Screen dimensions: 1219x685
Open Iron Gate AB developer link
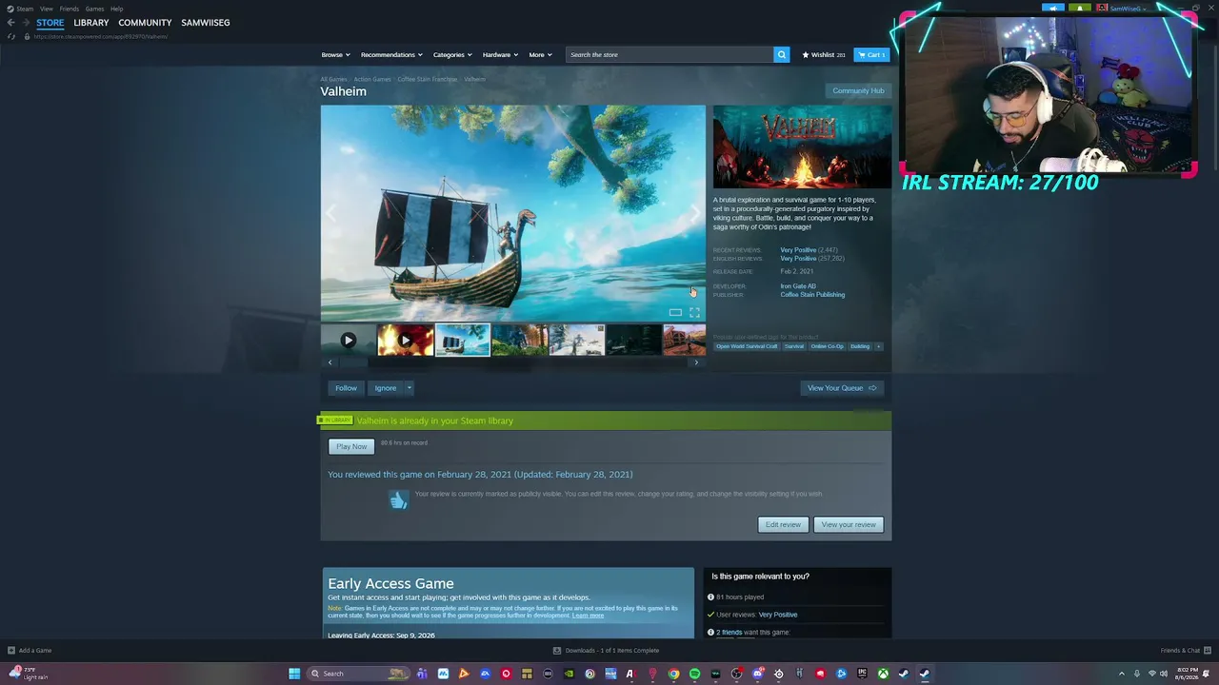(x=798, y=286)
